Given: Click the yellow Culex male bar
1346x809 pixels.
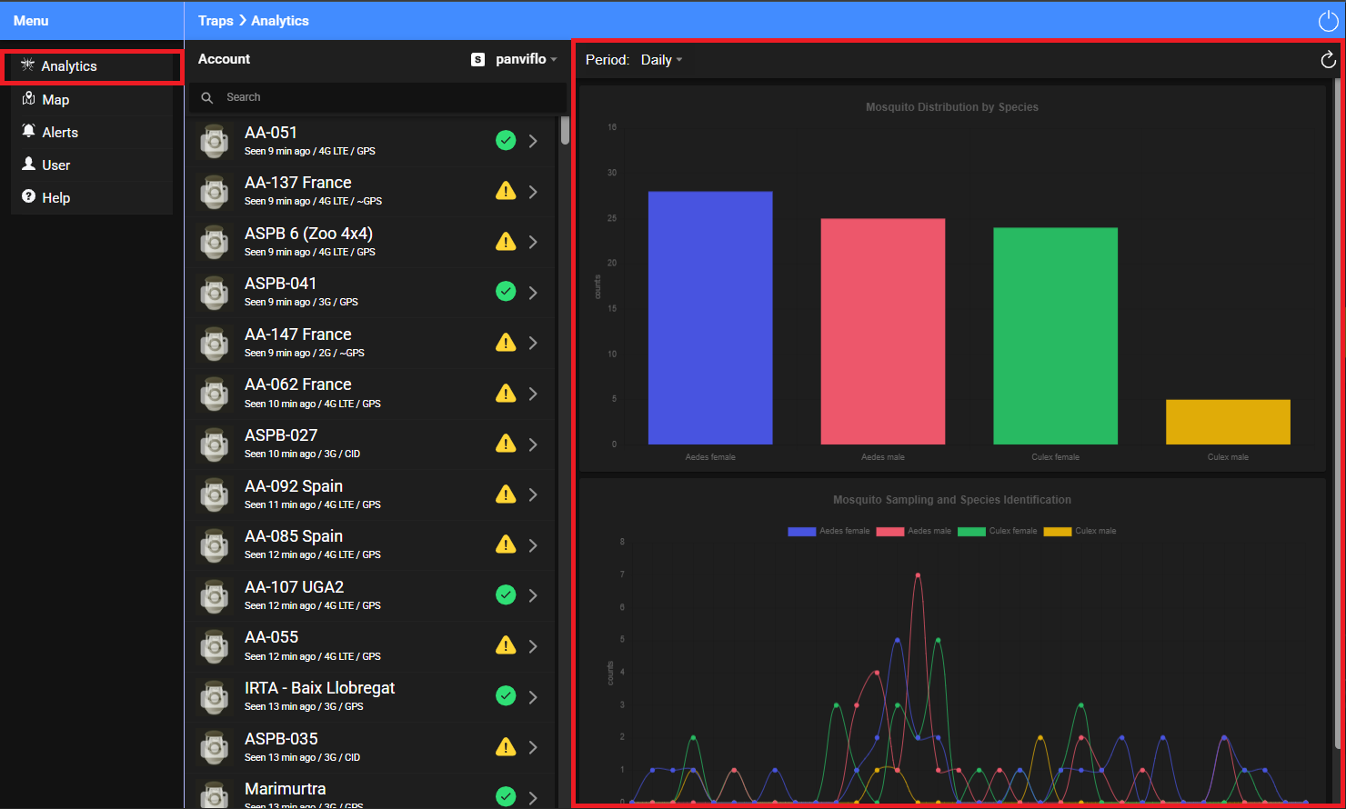Looking at the screenshot, I should tap(1228, 422).
